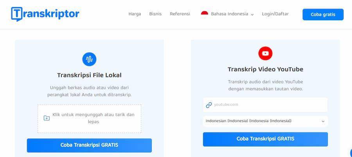
Task: Go to the Referensi page
Action: click(x=180, y=14)
